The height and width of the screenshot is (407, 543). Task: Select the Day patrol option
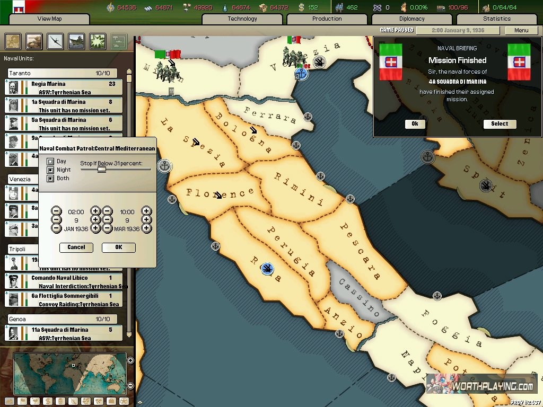[50, 162]
